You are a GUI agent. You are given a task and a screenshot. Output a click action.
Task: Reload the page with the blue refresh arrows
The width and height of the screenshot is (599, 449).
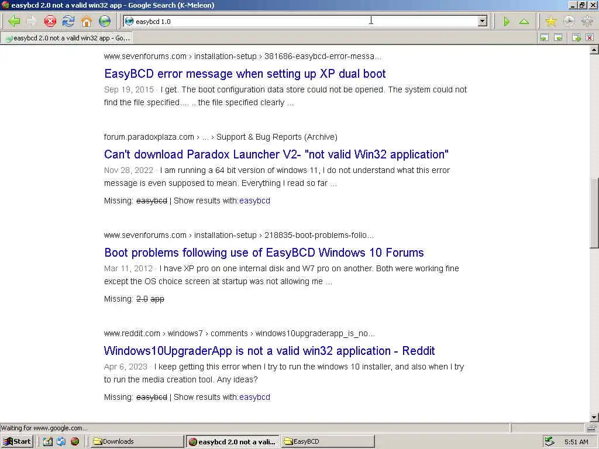tap(68, 21)
